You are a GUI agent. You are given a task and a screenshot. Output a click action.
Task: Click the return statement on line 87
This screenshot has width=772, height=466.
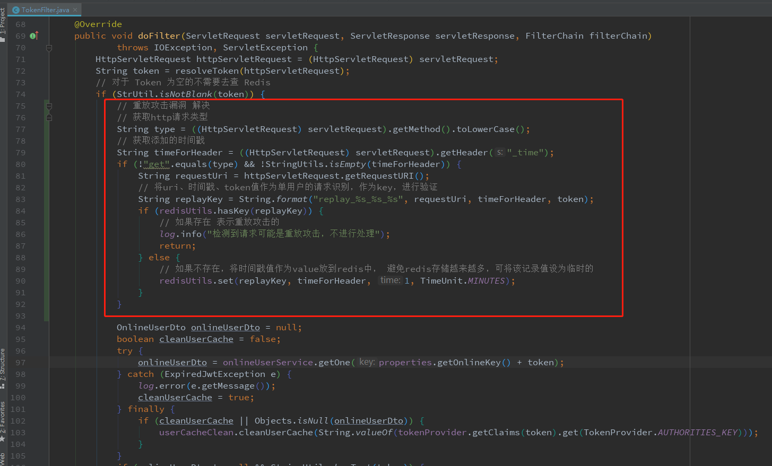[x=178, y=246]
